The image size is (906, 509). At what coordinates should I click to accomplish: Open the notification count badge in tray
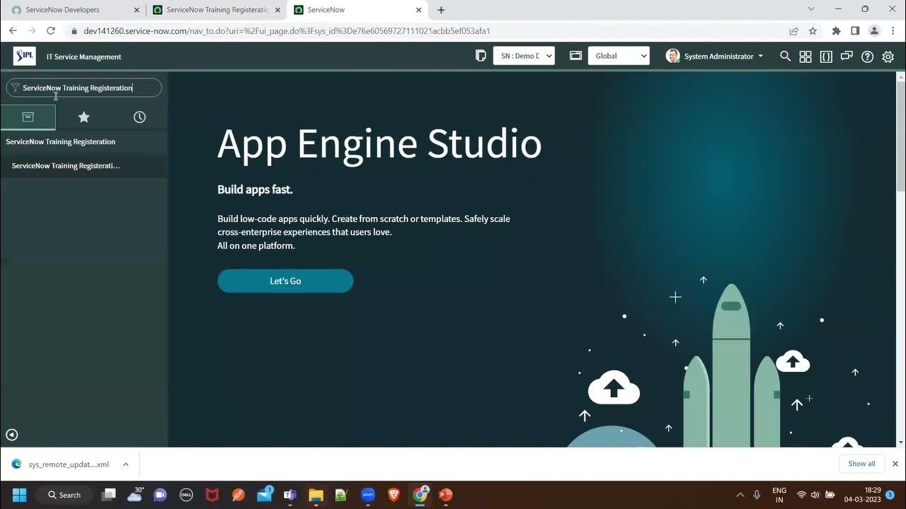click(890, 495)
